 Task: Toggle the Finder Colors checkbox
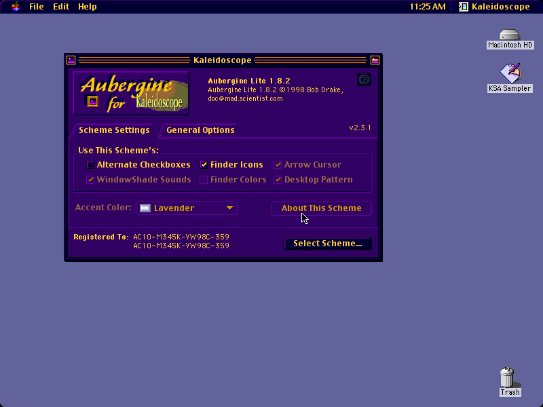(x=204, y=180)
